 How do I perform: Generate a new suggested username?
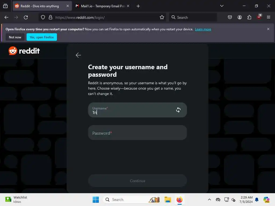pyautogui.click(x=178, y=110)
